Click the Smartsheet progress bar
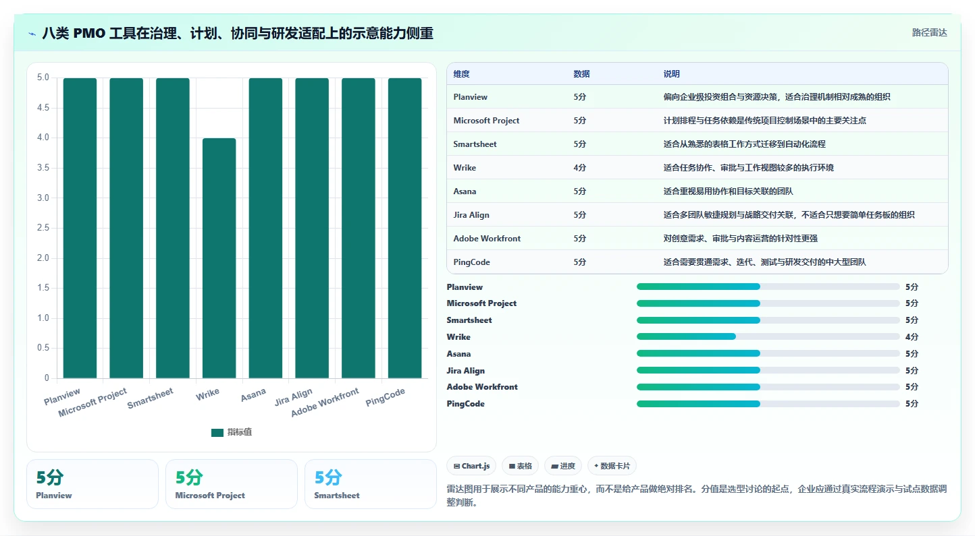 [x=768, y=320]
